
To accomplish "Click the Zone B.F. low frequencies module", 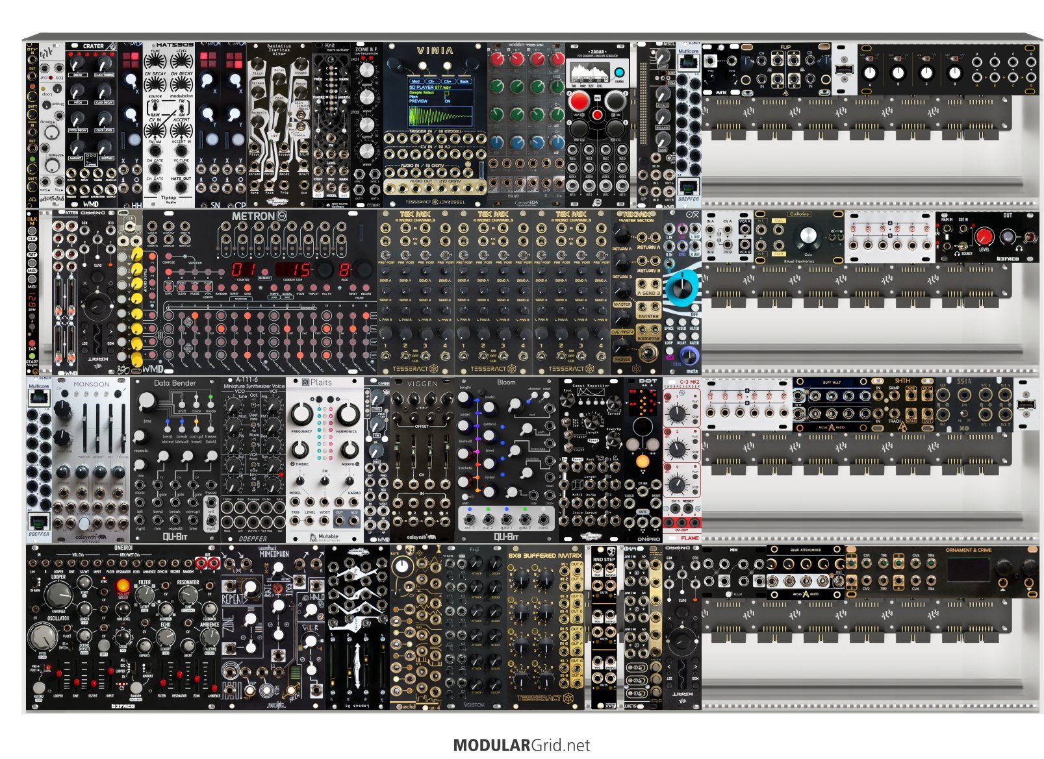I will pos(367,125).
